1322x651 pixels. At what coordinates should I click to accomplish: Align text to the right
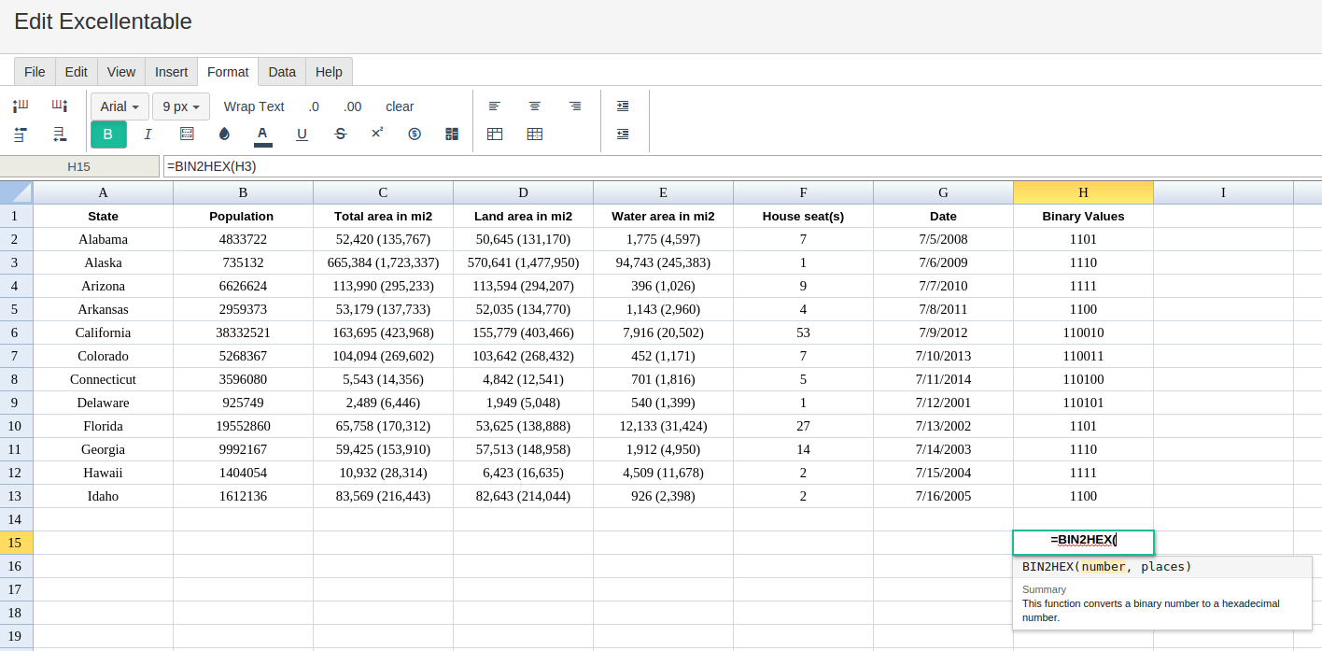coord(575,106)
